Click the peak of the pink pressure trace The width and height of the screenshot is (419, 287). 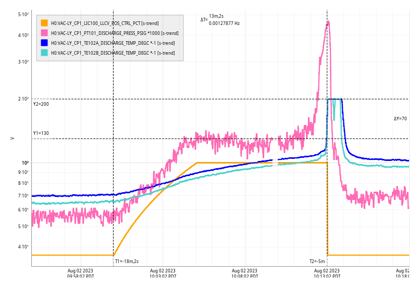(x=328, y=22)
